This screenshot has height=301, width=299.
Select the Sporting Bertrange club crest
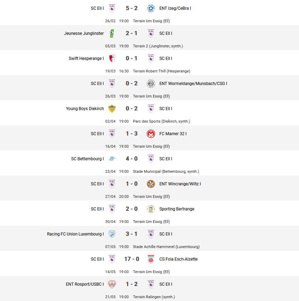(x=151, y=209)
